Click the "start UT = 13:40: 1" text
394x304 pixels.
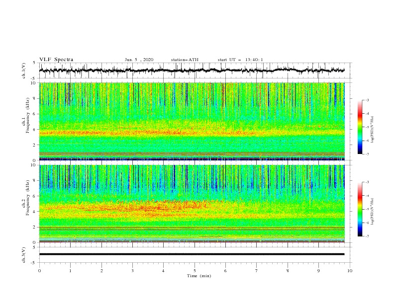pos(240,60)
